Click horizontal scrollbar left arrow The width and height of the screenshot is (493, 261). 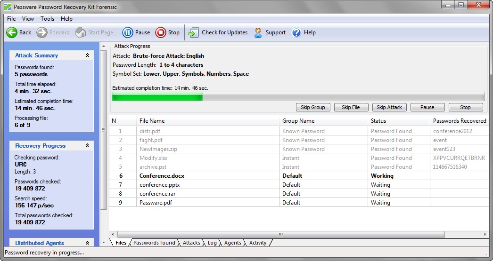click(113, 234)
